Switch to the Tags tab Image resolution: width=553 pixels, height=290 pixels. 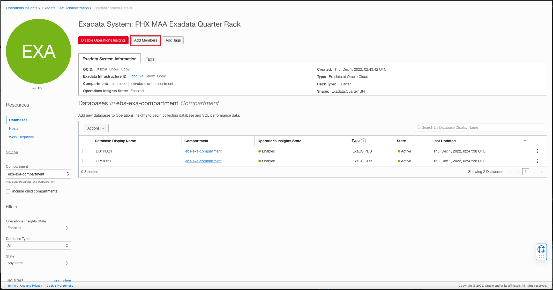point(150,59)
